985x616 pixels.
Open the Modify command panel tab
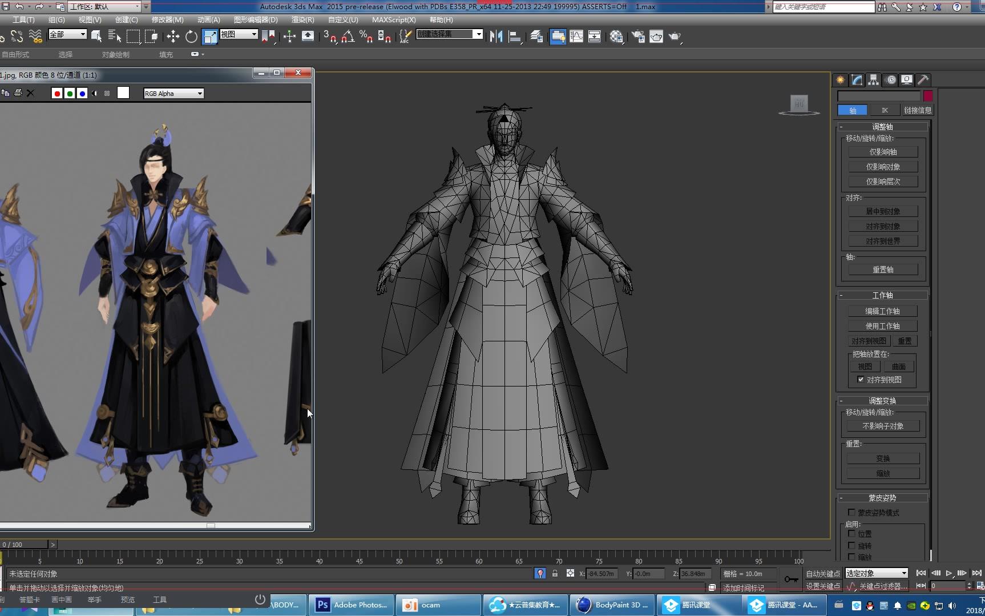tap(857, 80)
